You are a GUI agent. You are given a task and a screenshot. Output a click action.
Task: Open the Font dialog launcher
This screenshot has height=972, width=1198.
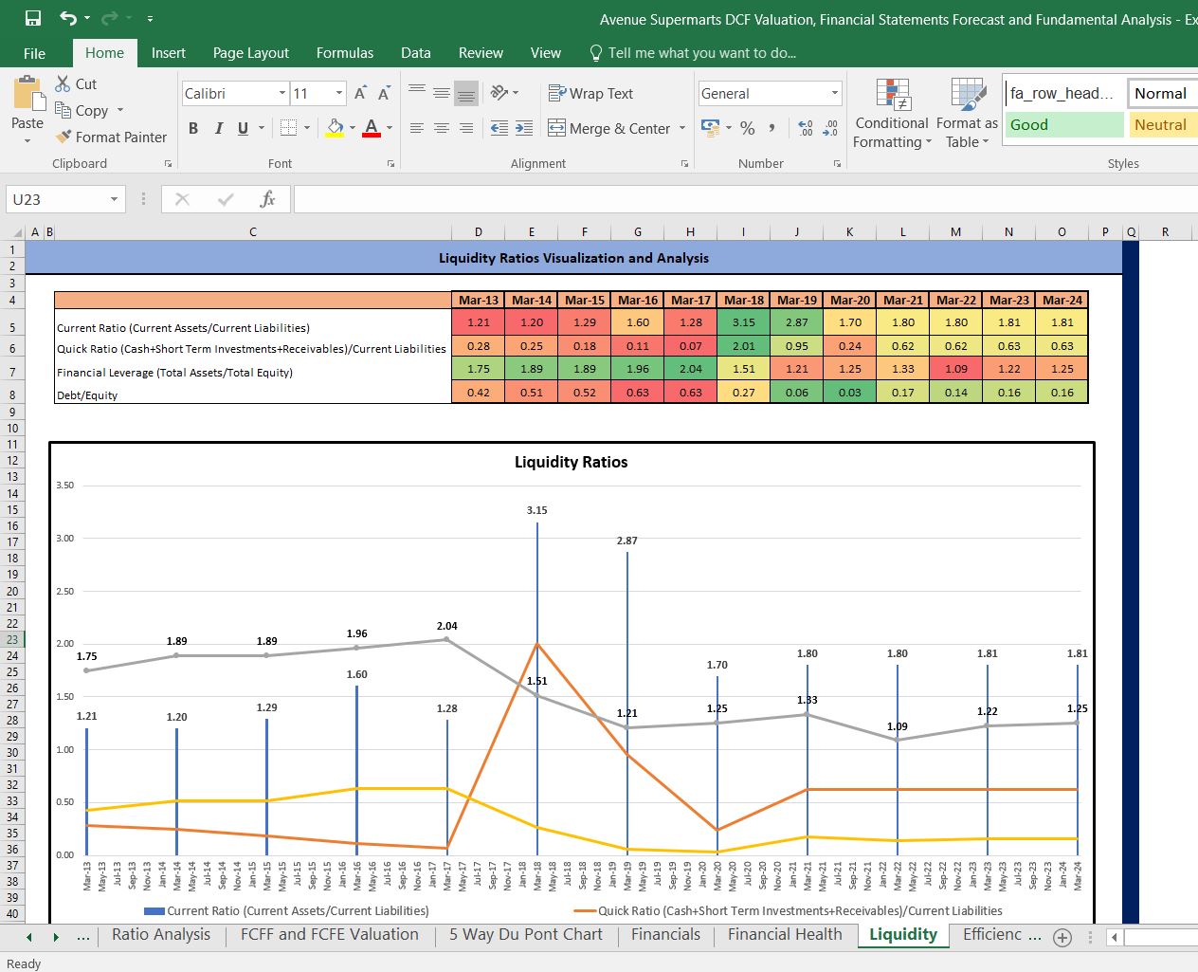coord(390,164)
